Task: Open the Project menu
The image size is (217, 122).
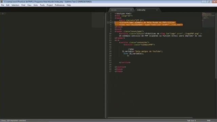Action: pyautogui.click(x=50, y=5)
